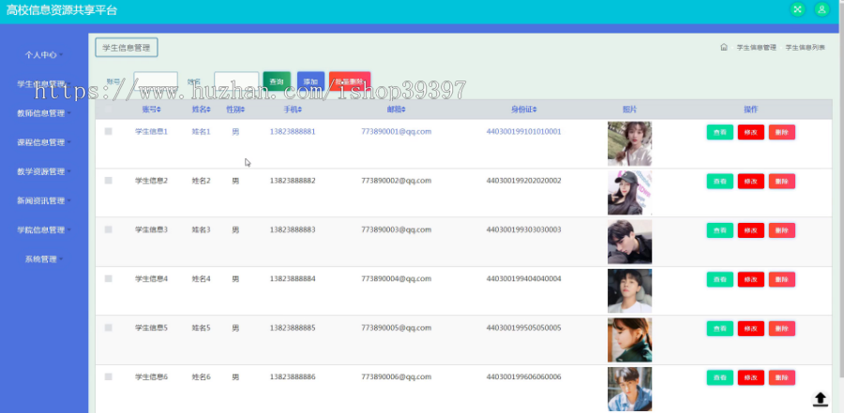The height and width of the screenshot is (413, 844).
Task: Click 学生信息列表 breadcrumb item
Action: (806, 48)
